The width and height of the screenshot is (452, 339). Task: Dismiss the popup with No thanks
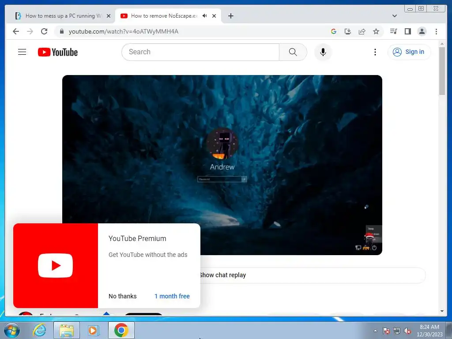(123, 296)
